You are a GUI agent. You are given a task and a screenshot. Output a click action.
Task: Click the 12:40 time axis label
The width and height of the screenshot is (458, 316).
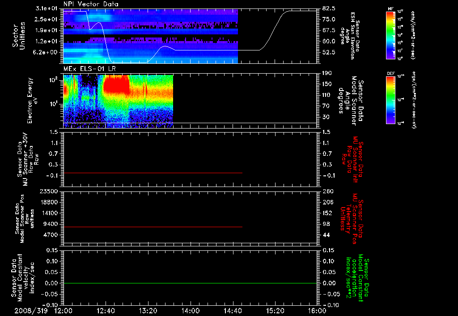106,311
